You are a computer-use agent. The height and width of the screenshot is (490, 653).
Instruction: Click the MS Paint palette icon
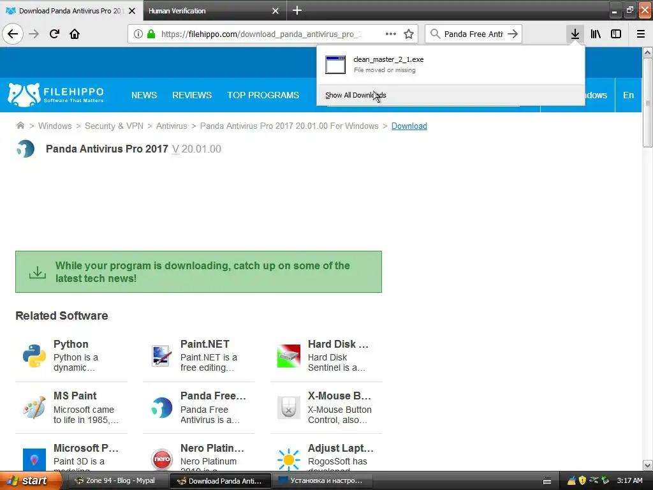pos(34,408)
